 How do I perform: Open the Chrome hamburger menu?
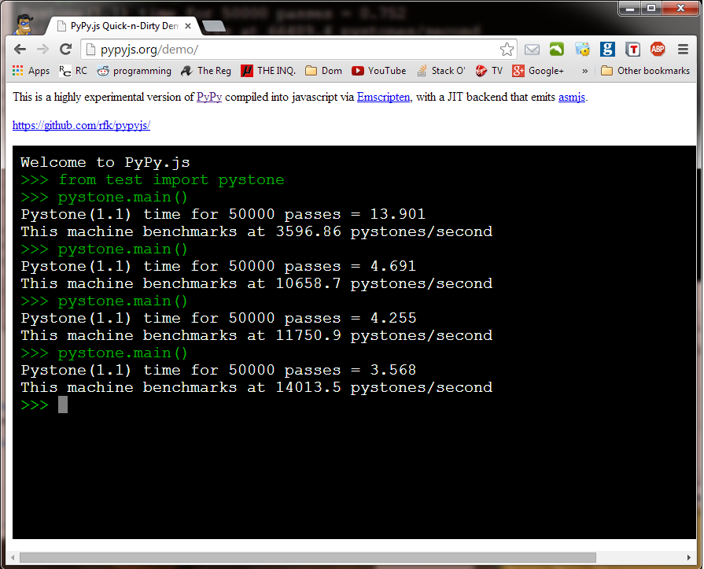coord(683,50)
